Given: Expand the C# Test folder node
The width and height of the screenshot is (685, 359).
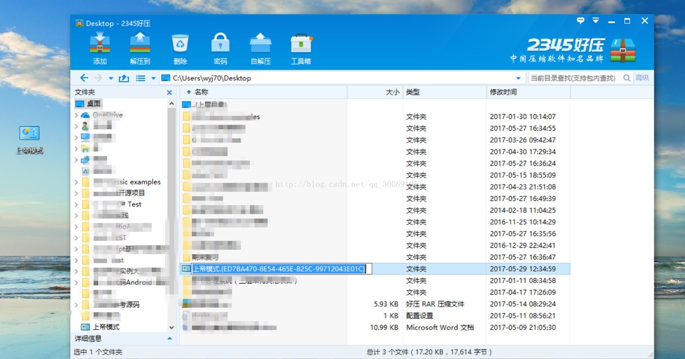Looking at the screenshot, I should 76,204.
